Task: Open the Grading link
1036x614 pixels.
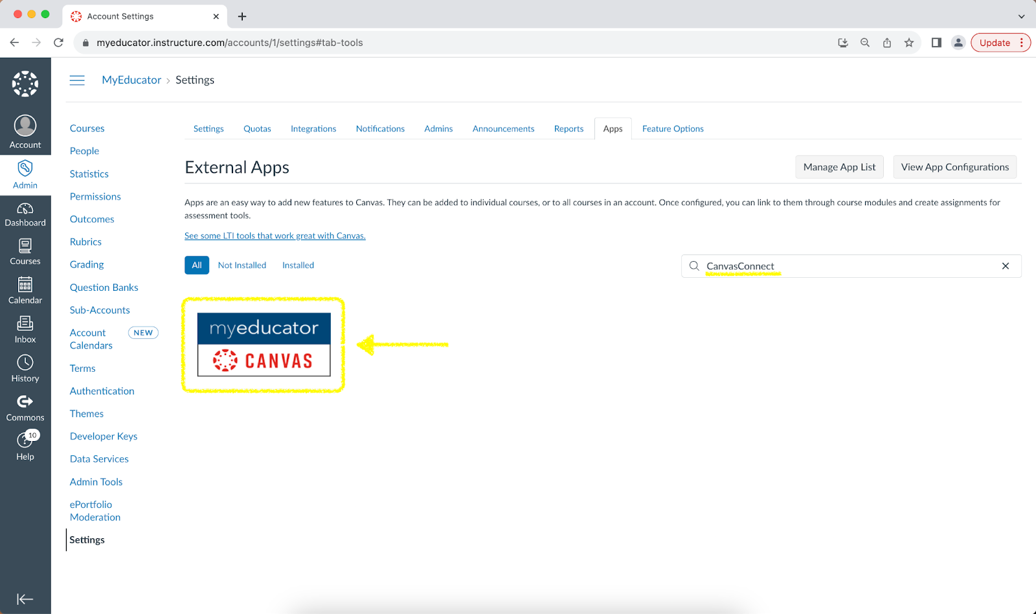Action: pos(87,264)
